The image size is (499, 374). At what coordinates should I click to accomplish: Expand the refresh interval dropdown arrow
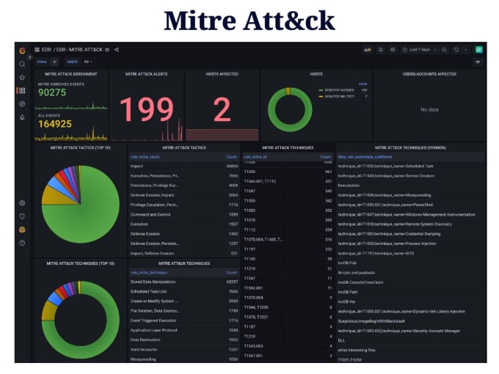(465, 50)
